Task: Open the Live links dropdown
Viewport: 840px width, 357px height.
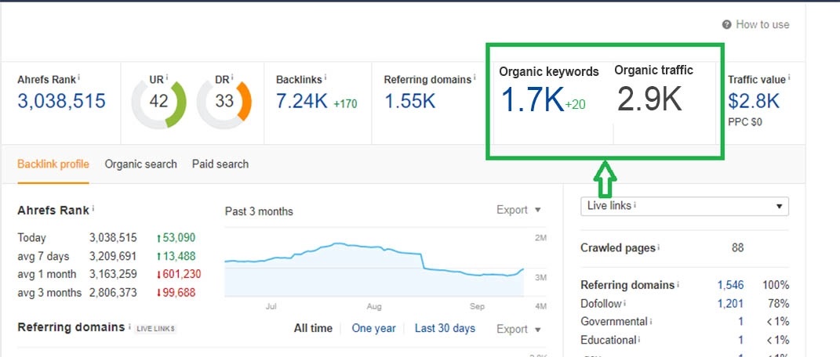Action: (x=684, y=206)
